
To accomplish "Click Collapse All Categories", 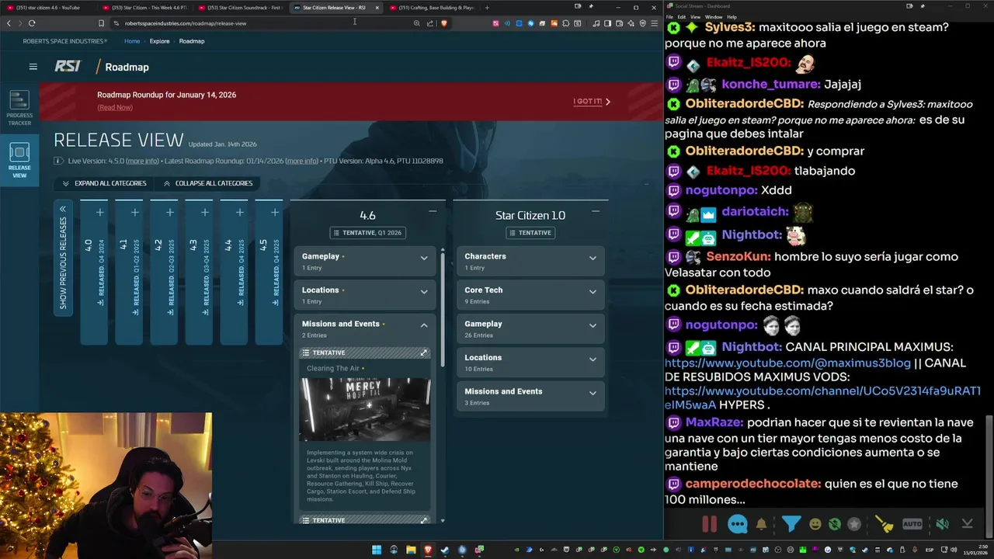I will (207, 183).
